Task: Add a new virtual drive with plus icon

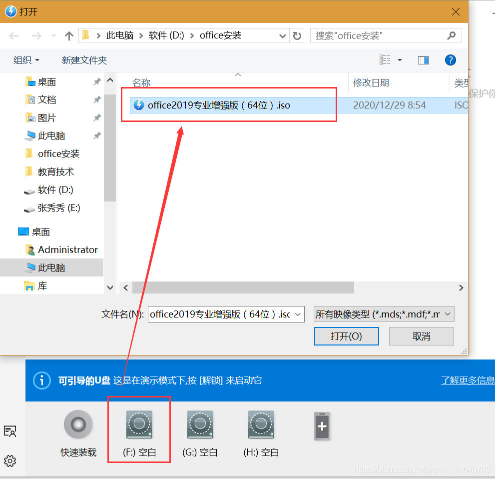Action: coord(322,426)
